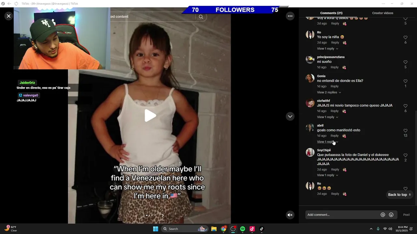Open the black TikTok app in taskbar
417x234 pixels.
(x=261, y=229)
